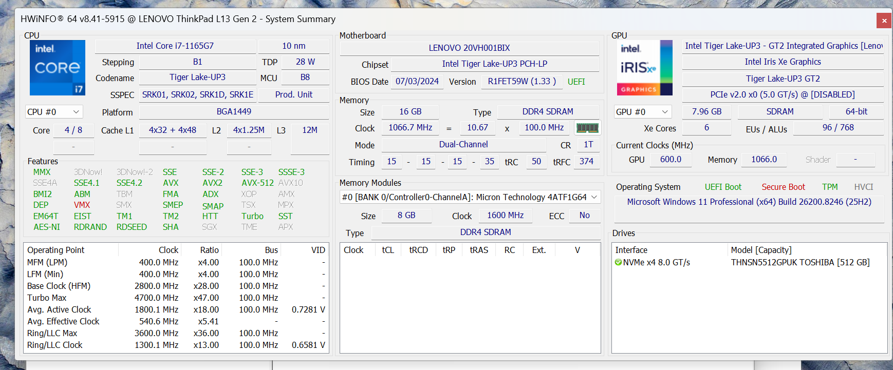Close the System Summary window
The image size is (893, 370).
(x=884, y=21)
